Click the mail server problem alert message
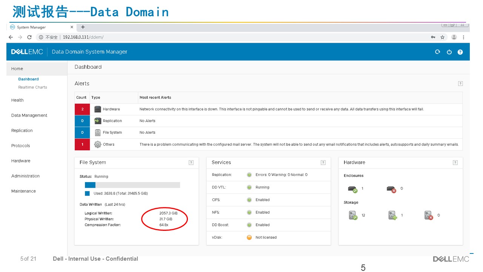The image size is (483, 272). (299, 144)
